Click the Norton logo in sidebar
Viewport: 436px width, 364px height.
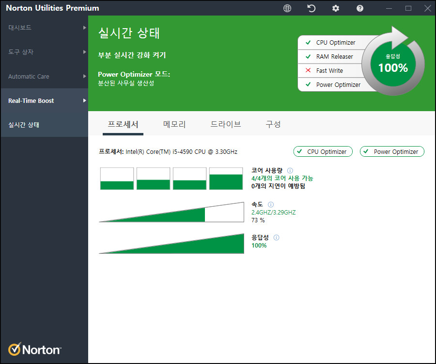click(x=35, y=349)
